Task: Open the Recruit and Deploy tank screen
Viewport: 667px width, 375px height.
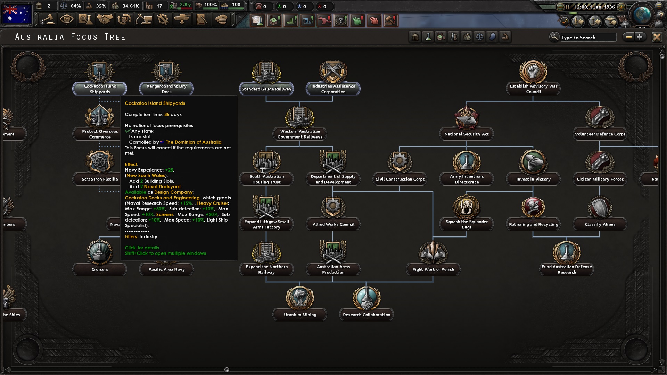Action: click(x=182, y=19)
